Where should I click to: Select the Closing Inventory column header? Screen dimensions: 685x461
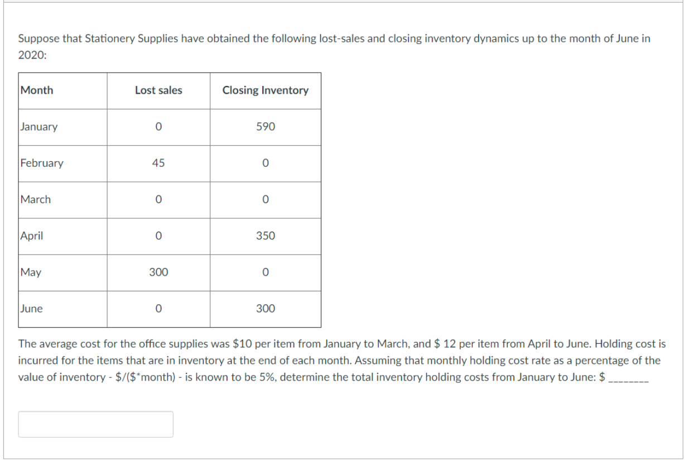[266, 90]
